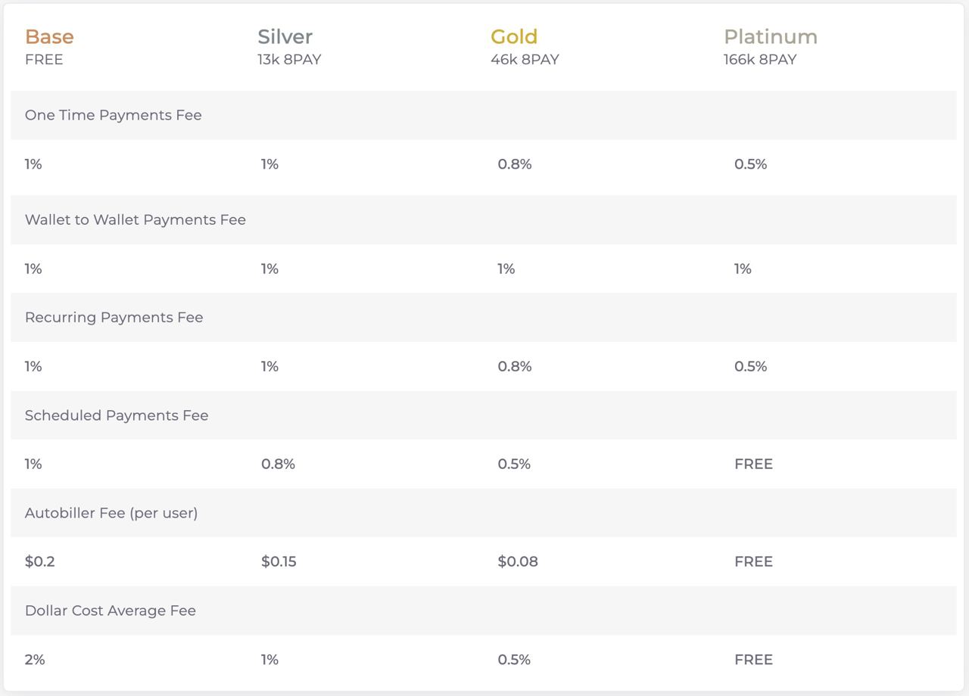Click Wallet to Wallet Payments Fee header
Screen dimensions: 969x696
tap(135, 219)
